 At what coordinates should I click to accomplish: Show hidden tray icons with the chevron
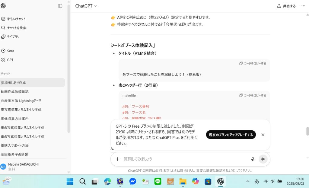tap(248, 181)
